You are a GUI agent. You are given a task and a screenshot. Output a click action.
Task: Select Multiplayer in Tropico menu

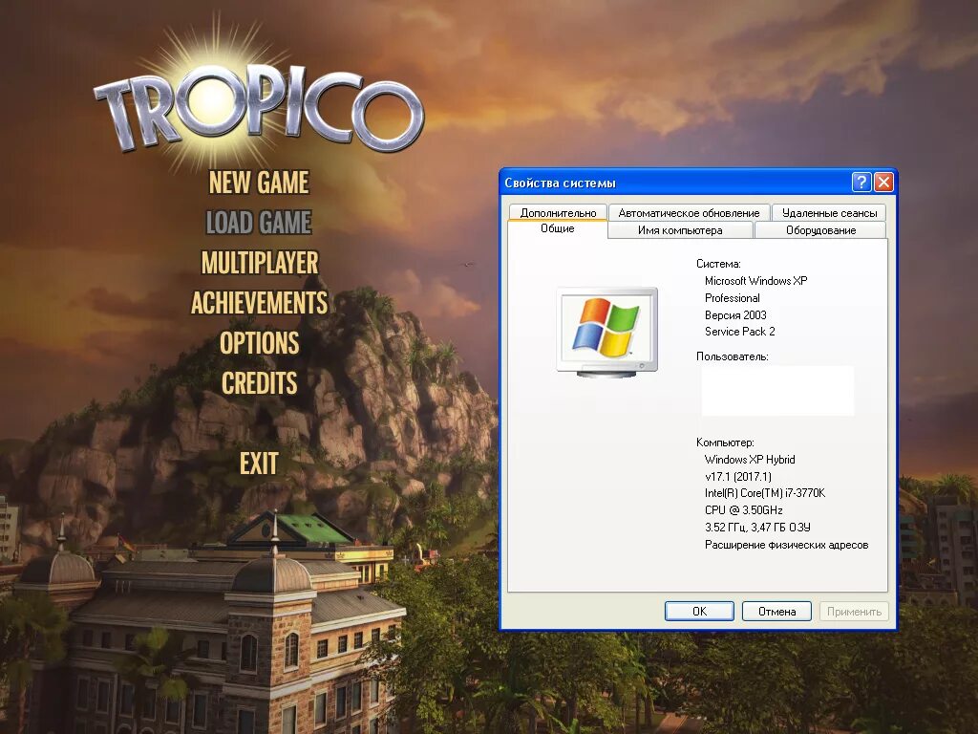(260, 262)
